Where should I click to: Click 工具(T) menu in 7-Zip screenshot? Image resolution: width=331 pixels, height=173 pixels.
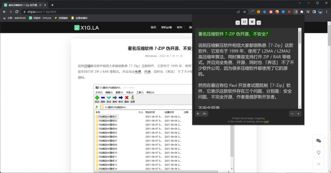pos(140,92)
